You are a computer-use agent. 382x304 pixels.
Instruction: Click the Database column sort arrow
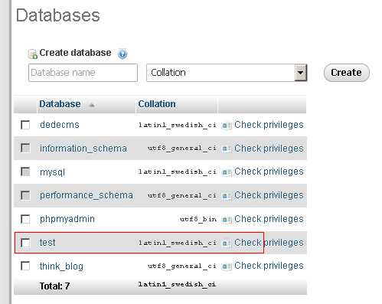coord(92,105)
